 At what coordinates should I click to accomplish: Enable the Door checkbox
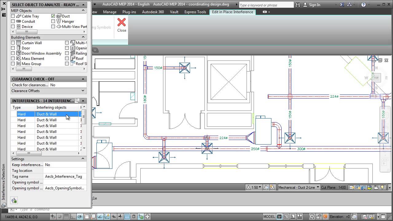[13, 48]
